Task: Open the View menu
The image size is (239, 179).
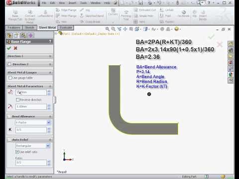Action: coord(62,3)
